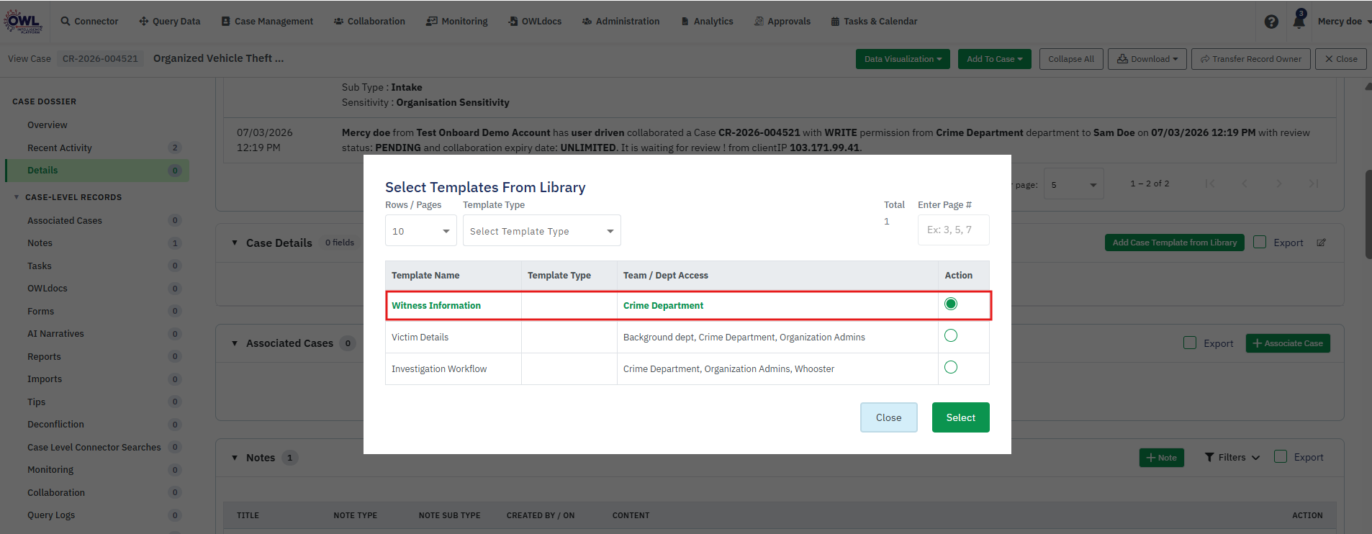
Task: Open AI Narratives in sidebar
Action: [55, 334]
